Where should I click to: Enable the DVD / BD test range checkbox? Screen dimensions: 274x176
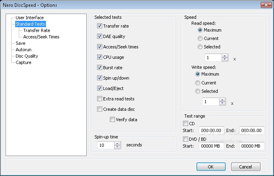pos(185,139)
